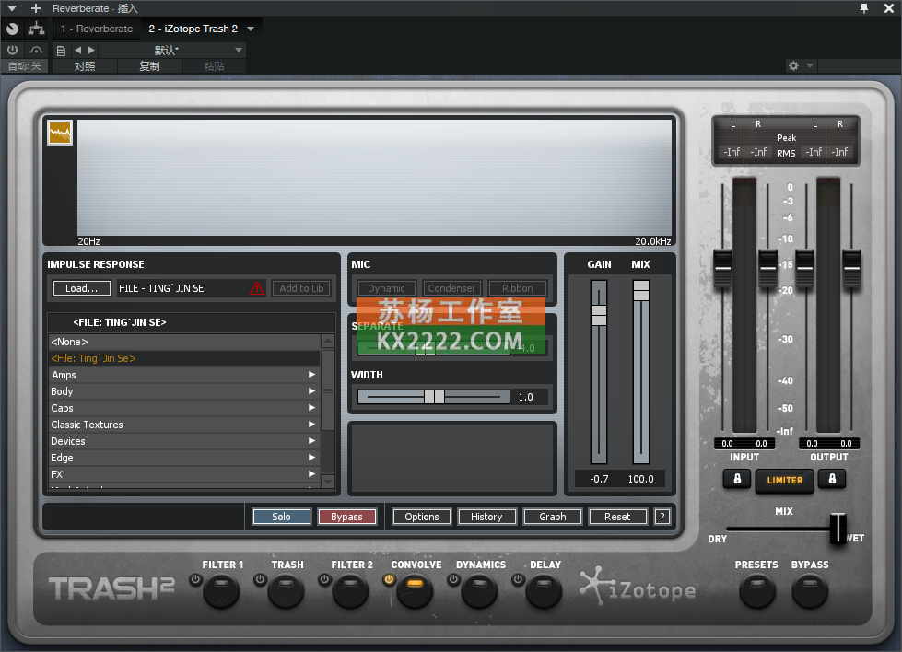Image resolution: width=902 pixels, height=652 pixels.
Task: Open the routing icon beside the plug-in tabs
Action: [36, 29]
